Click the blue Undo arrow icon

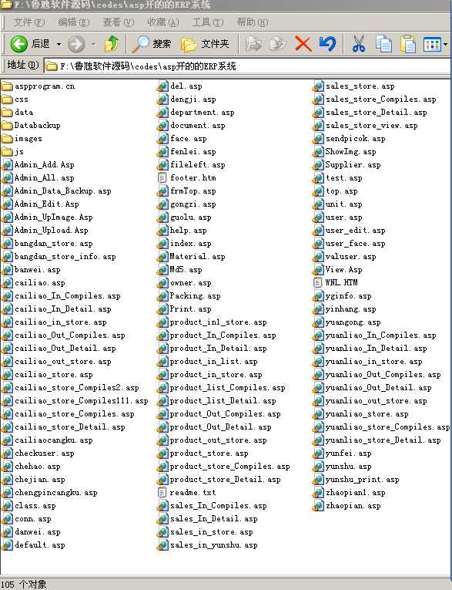[x=327, y=44]
